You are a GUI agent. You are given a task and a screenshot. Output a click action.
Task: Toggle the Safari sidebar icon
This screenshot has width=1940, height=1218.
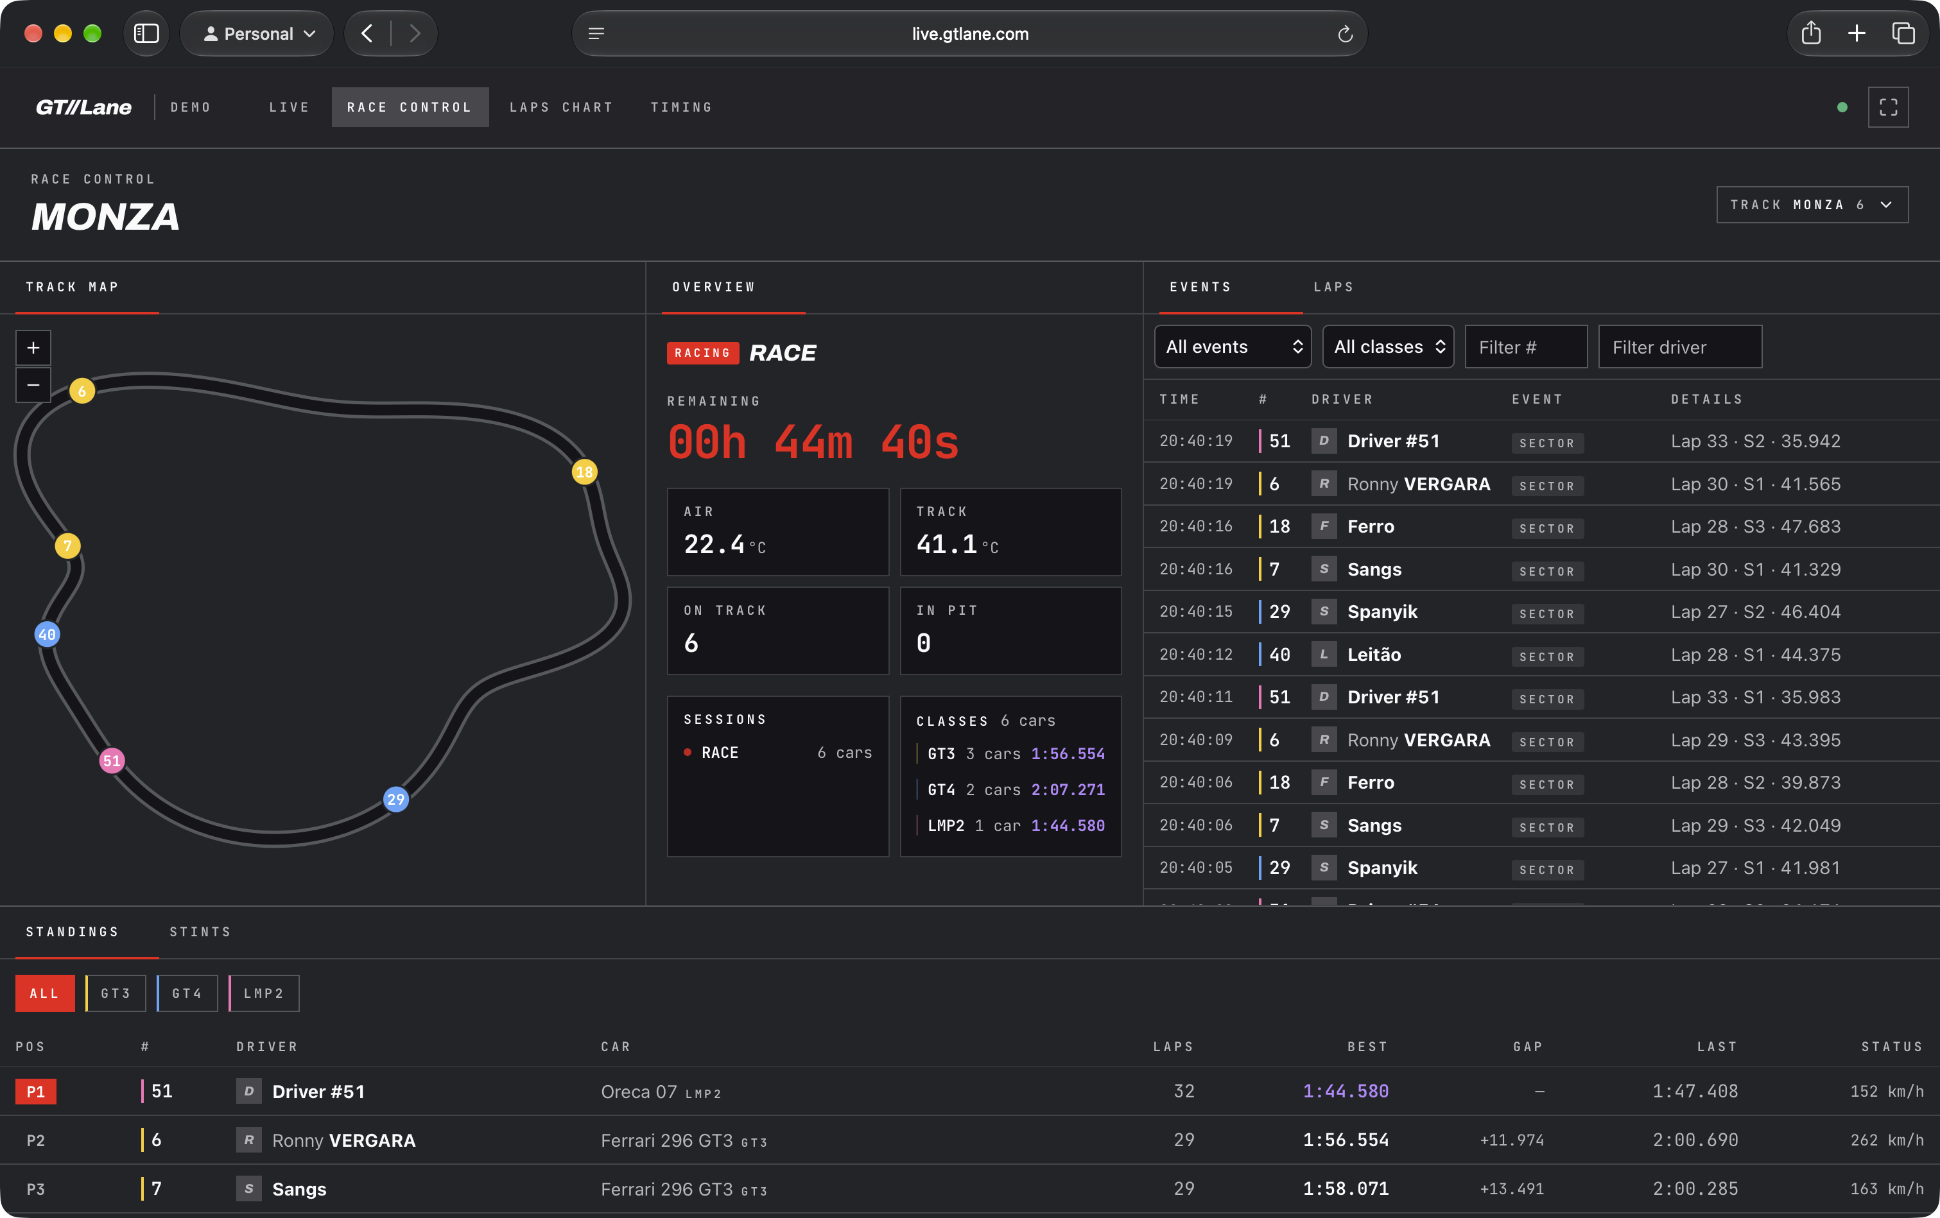coord(146,33)
